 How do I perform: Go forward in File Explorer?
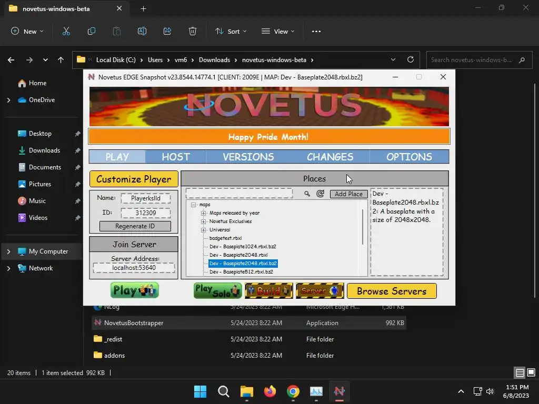(29, 60)
